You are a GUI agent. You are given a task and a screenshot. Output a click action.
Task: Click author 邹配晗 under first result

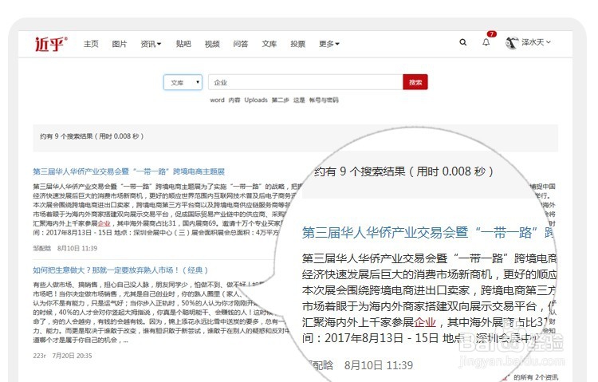point(42,249)
